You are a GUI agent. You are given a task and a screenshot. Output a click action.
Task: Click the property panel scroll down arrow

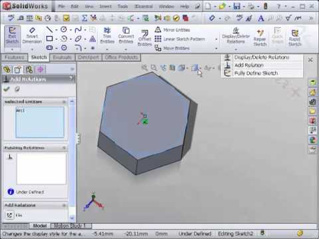[x=72, y=218]
